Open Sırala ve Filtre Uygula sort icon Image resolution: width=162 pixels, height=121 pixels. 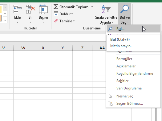tap(106, 9)
